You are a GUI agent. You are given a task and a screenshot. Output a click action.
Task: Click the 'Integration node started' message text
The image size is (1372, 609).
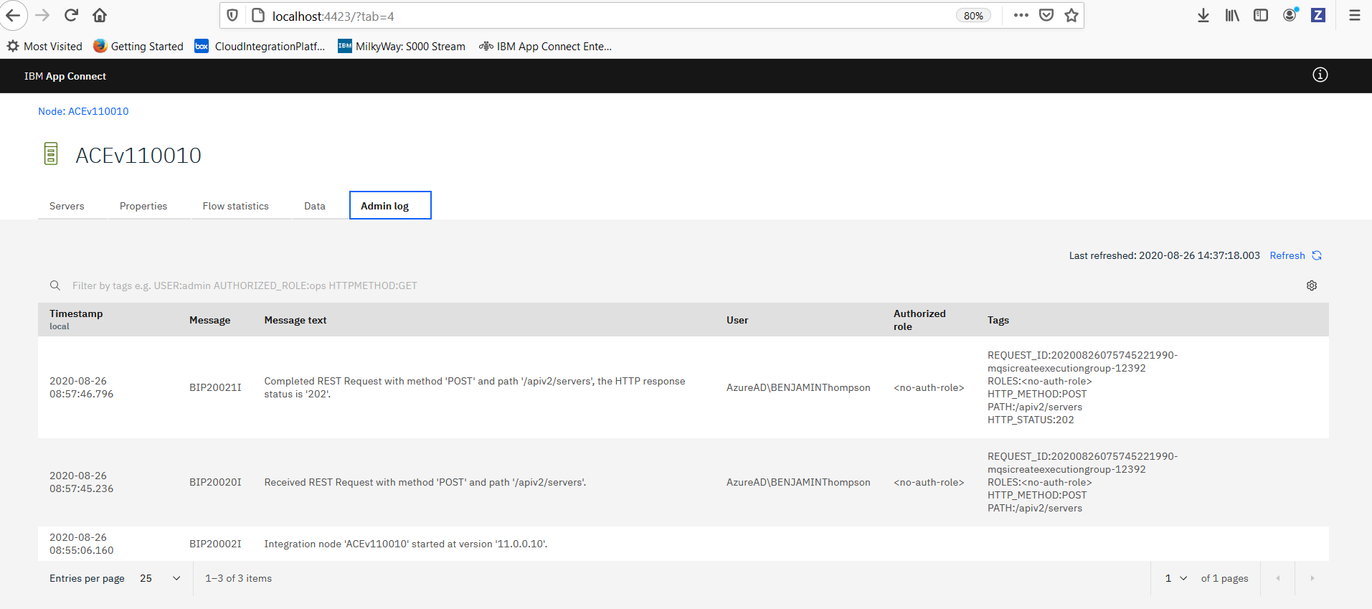point(406,544)
